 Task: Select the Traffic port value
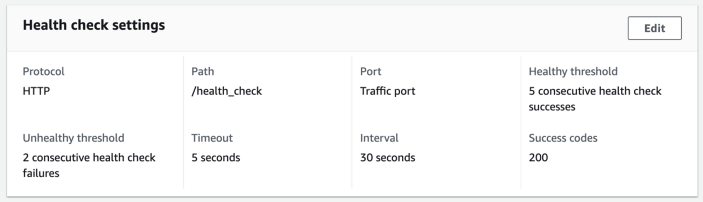[388, 91]
